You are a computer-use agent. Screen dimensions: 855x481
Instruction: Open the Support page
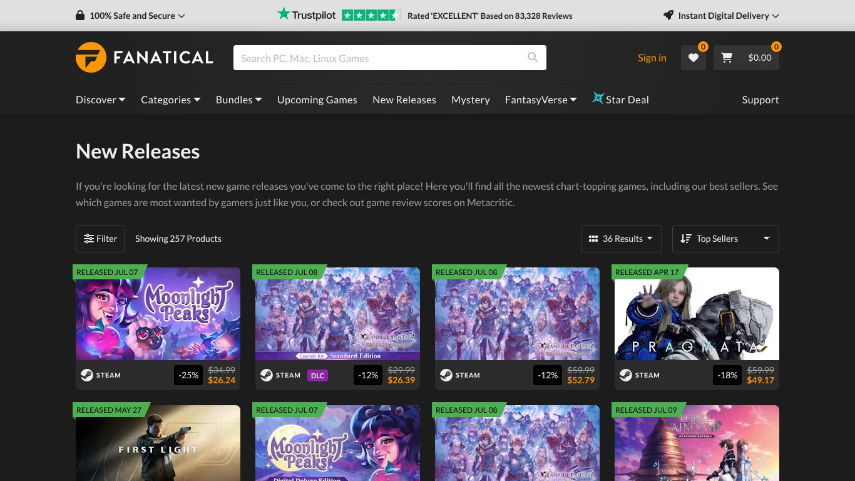pos(760,100)
